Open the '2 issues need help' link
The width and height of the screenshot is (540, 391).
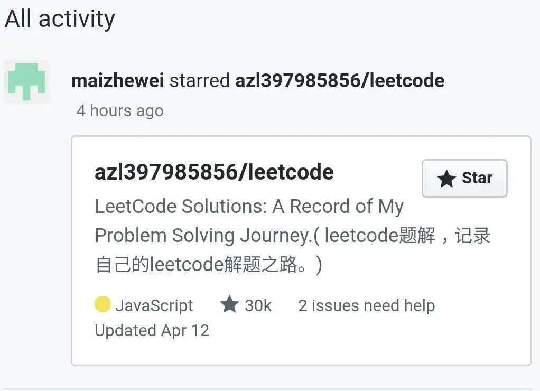(367, 305)
